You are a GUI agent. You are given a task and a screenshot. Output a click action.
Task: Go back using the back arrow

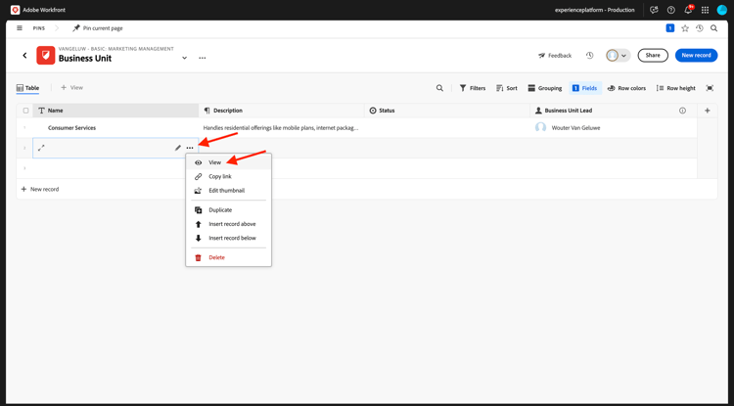tap(24, 55)
